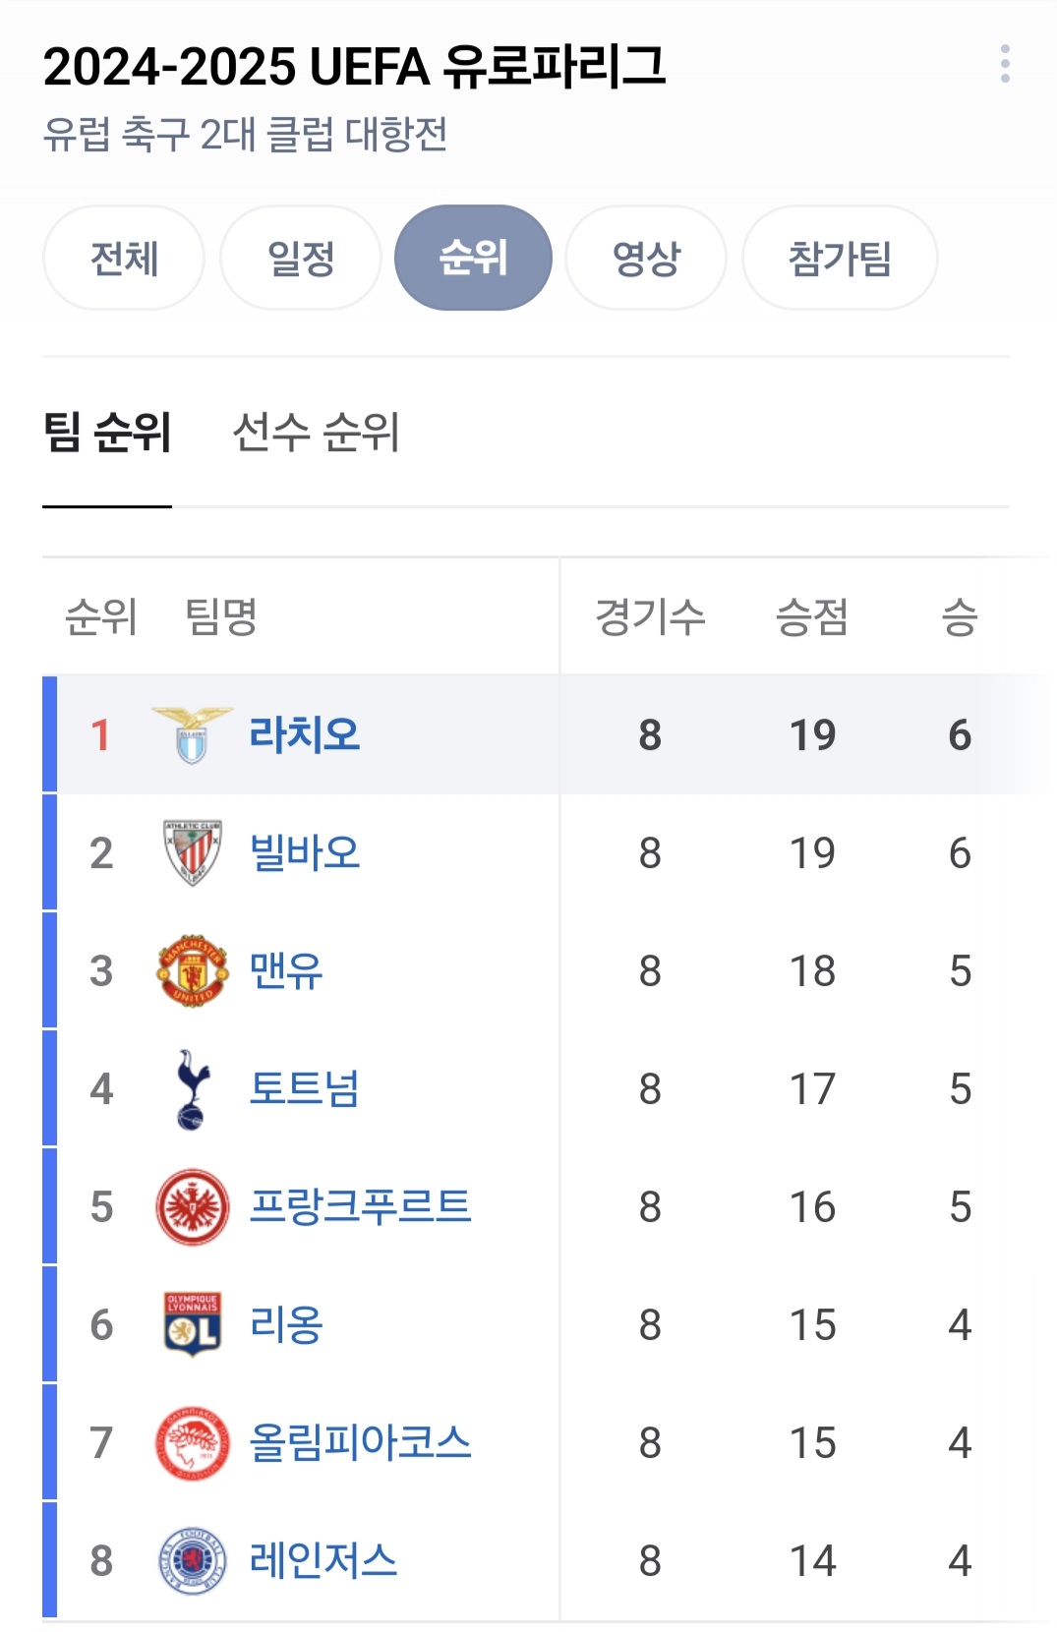Open the three-dot more options menu
The height and width of the screenshot is (1632, 1057).
pos(1004,64)
